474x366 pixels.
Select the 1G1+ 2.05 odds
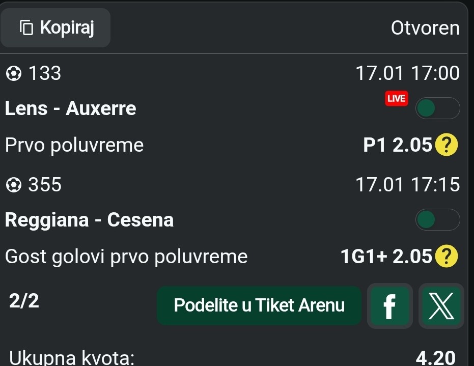point(386,257)
